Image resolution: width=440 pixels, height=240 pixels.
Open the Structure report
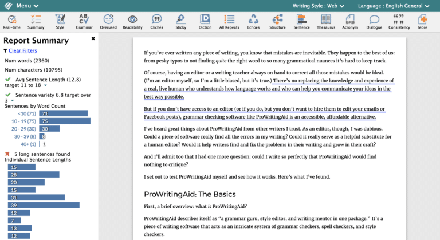point(277,22)
